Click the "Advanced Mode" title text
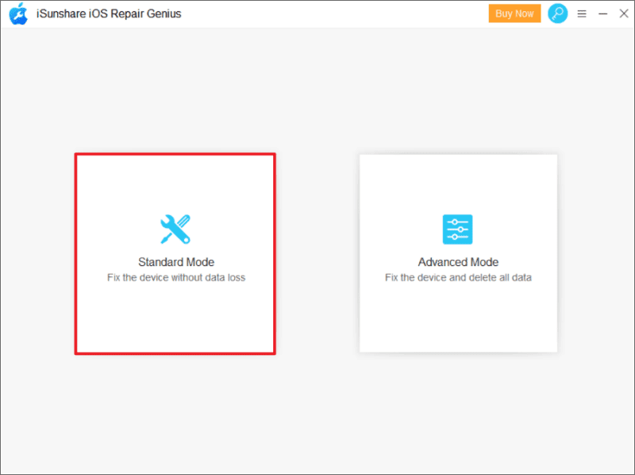 pos(458,262)
